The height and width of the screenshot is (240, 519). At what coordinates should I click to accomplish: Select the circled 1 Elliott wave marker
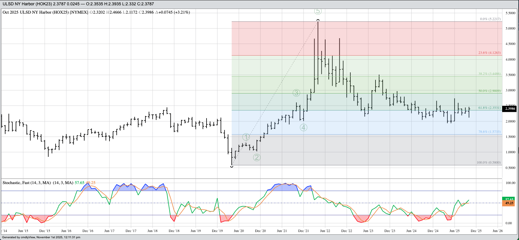click(246, 137)
